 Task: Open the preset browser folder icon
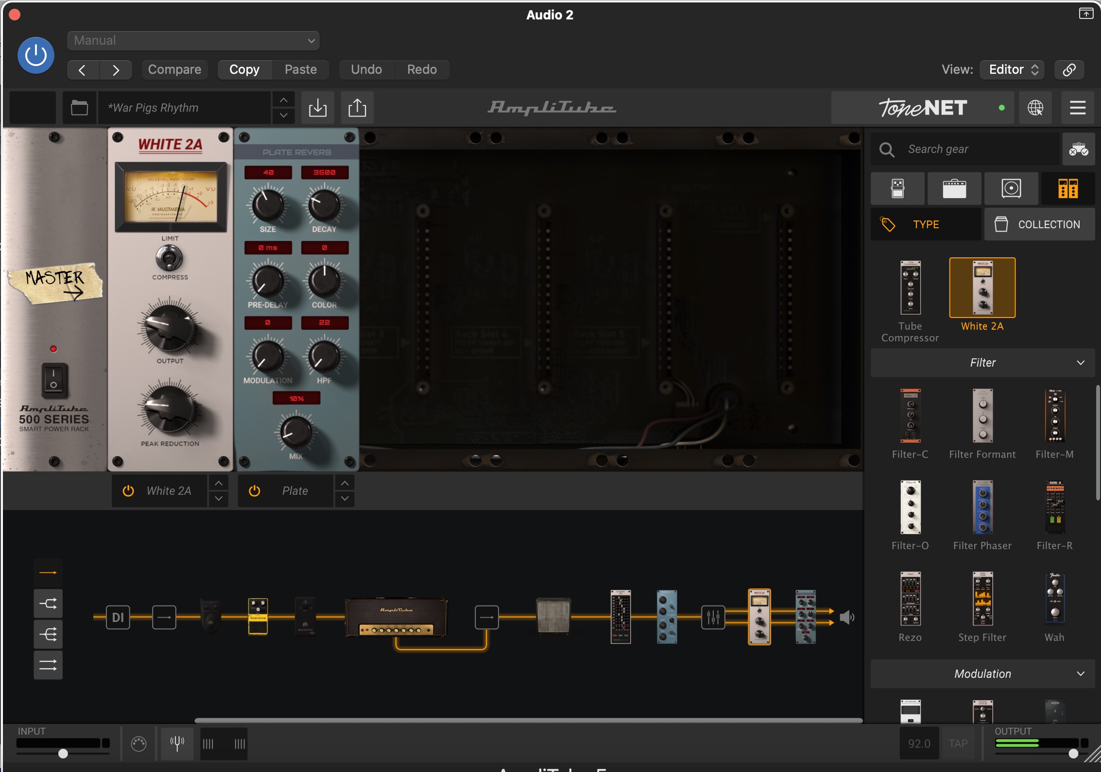point(79,108)
